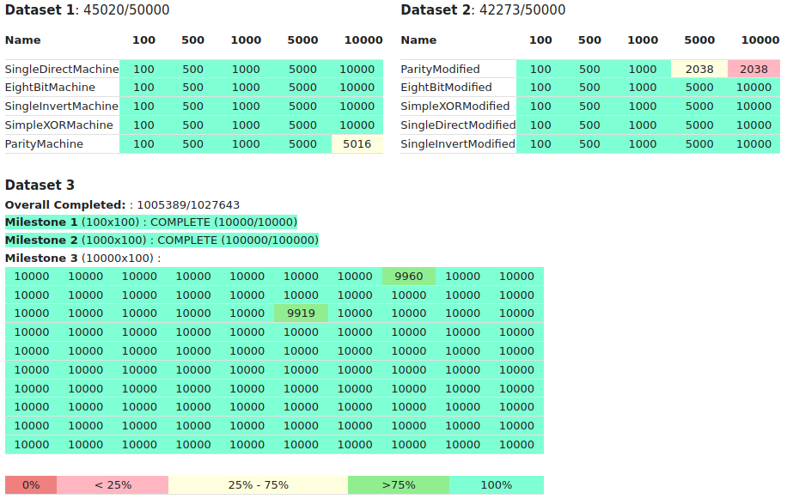Click the Dataset 3 heading

point(40,185)
